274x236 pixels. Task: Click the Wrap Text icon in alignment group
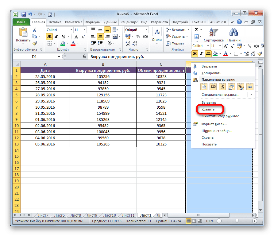point(115,30)
